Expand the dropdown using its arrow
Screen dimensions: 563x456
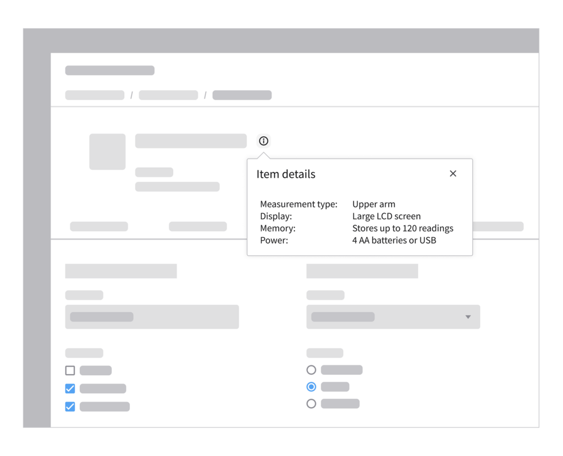click(468, 317)
